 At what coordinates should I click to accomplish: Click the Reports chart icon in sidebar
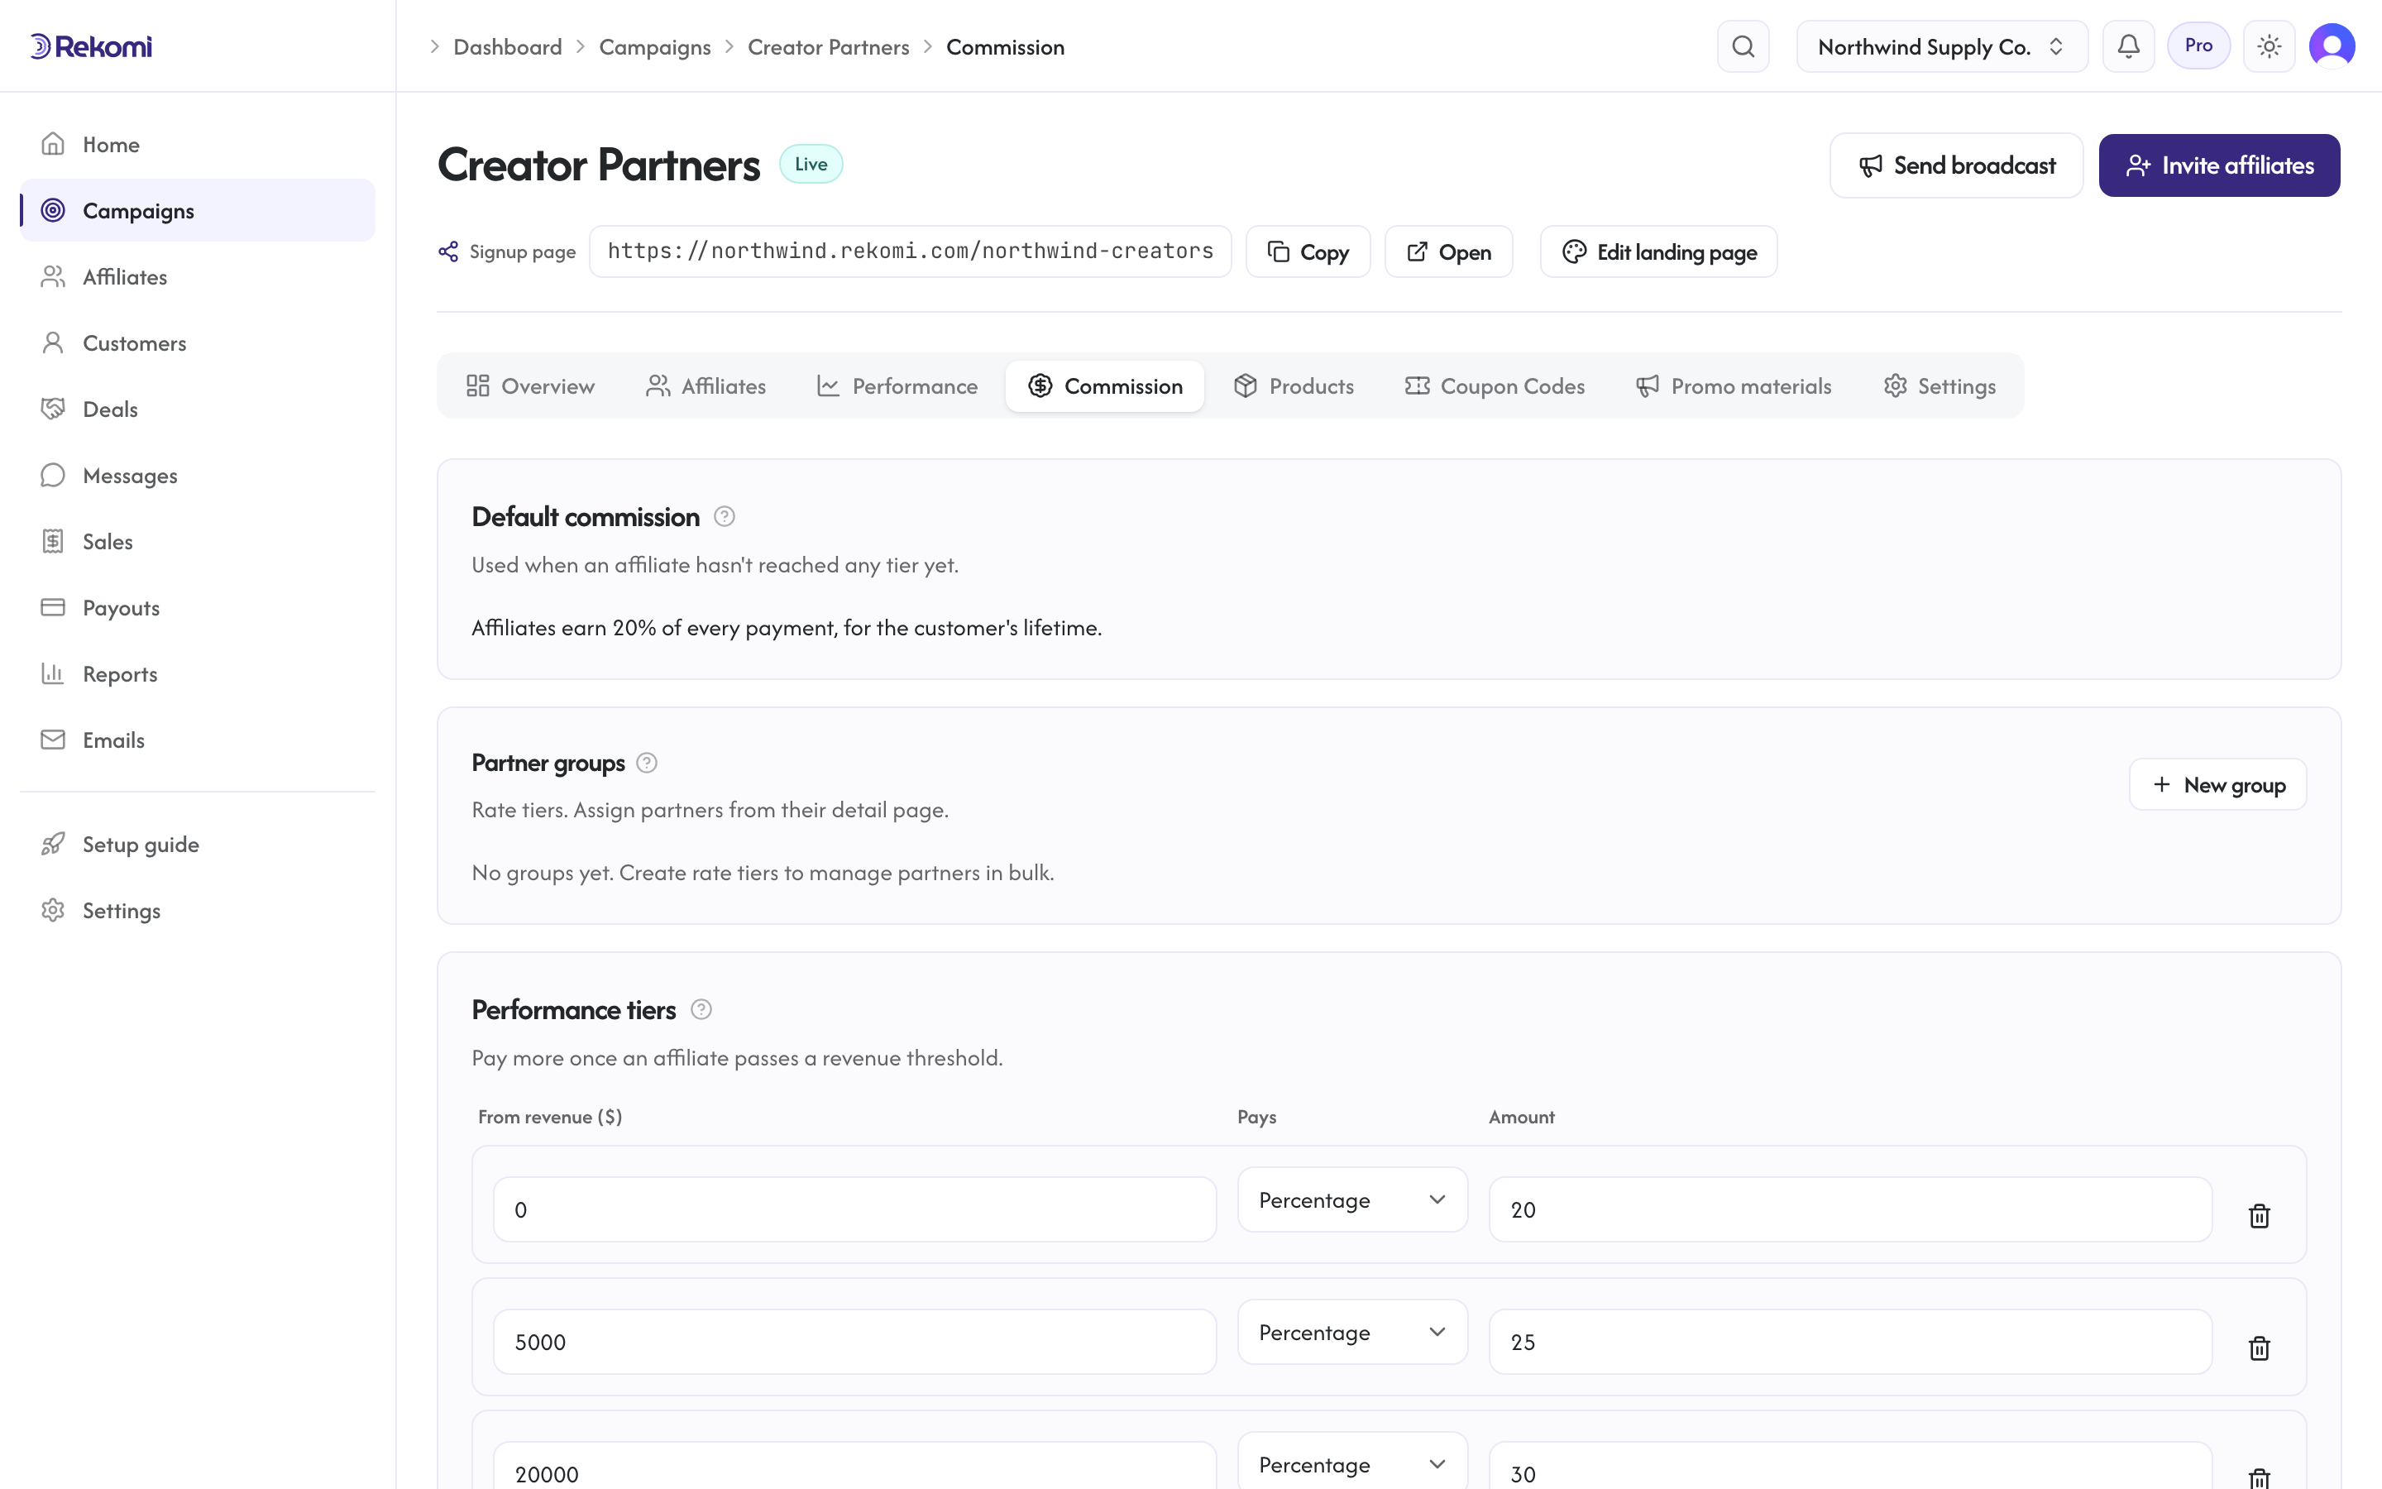tap(53, 673)
